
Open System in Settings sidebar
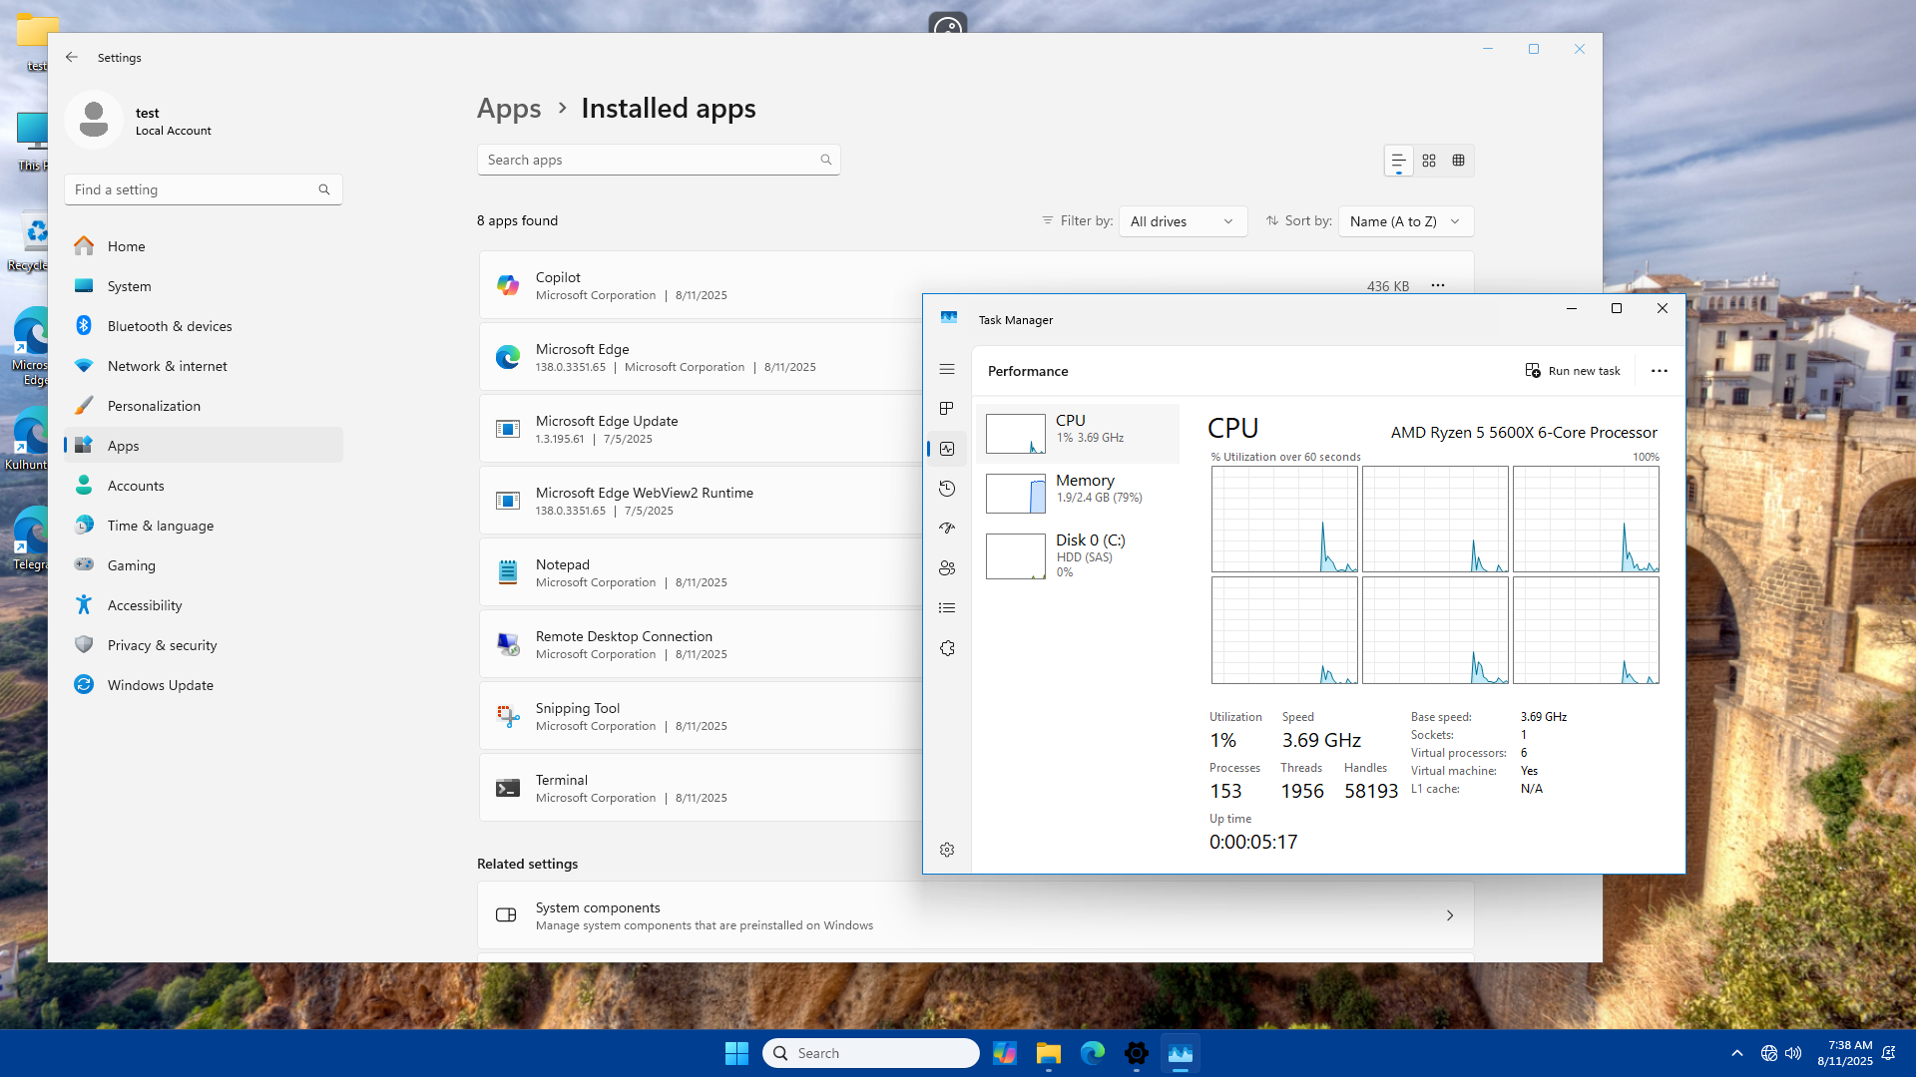(204, 286)
